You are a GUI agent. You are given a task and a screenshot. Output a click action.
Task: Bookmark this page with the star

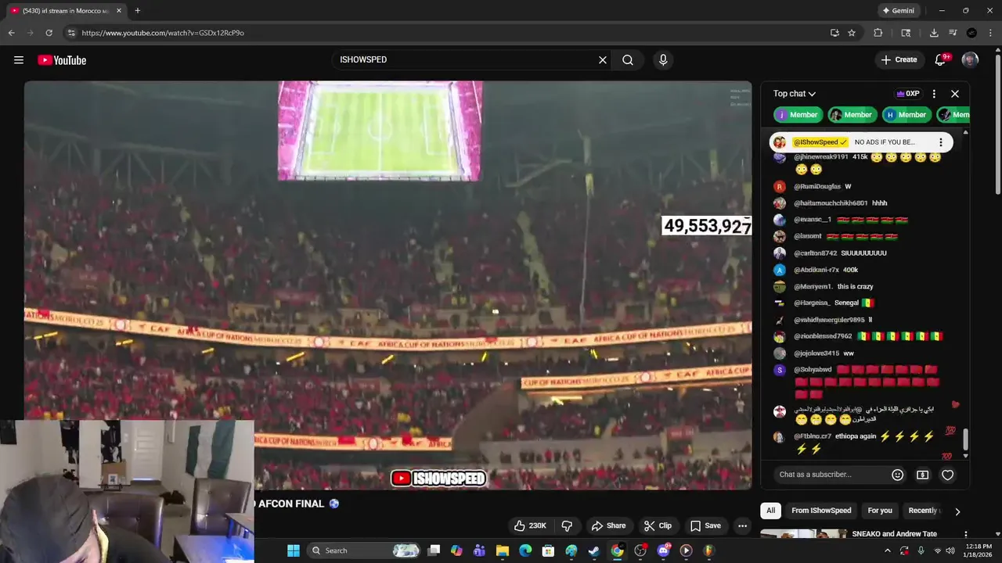point(852,33)
